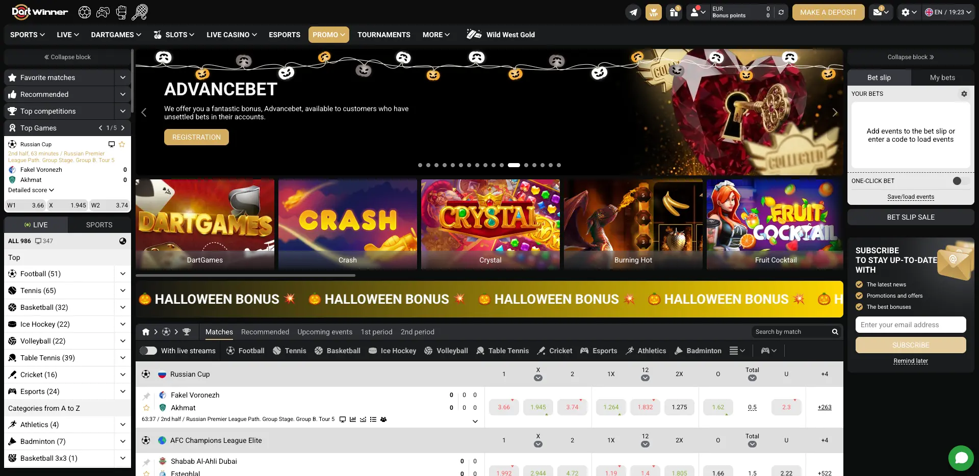Click the home icon in matches breadcrumb
The height and width of the screenshot is (476, 979).
pyautogui.click(x=146, y=332)
